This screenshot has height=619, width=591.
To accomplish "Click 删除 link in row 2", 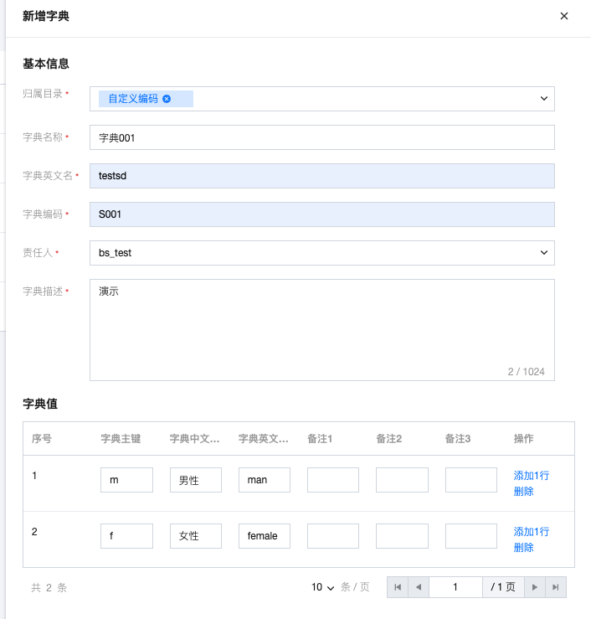I will (523, 547).
